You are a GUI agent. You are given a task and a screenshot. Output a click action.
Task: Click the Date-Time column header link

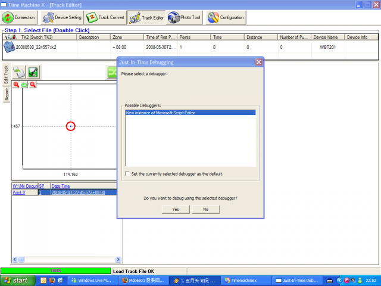(x=61, y=186)
